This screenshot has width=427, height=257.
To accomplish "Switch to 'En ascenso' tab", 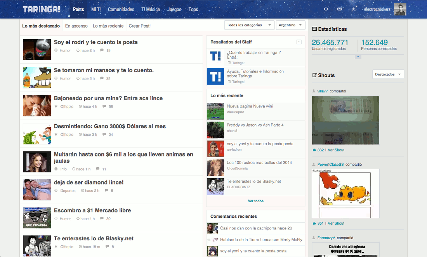I will tap(76, 26).
